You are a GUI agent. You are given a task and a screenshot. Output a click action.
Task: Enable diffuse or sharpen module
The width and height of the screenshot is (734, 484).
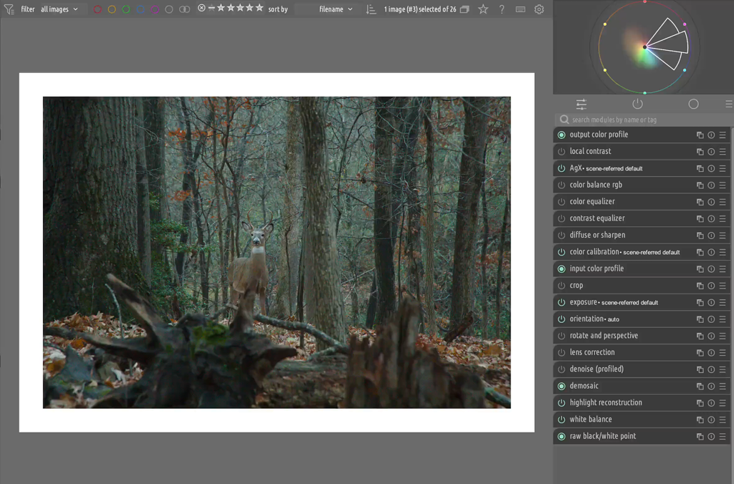pyautogui.click(x=561, y=236)
